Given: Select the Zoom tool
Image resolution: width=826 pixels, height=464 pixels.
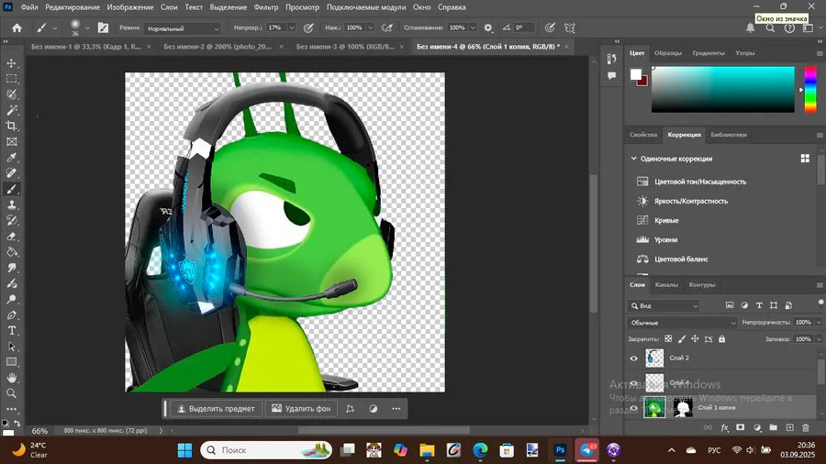Looking at the screenshot, I should tap(12, 393).
